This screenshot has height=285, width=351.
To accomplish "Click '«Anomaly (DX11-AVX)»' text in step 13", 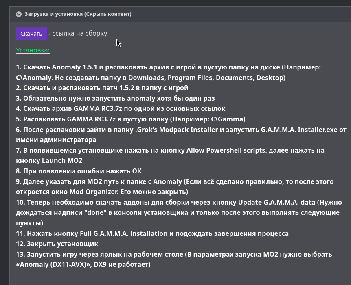I will [x=54, y=265].
